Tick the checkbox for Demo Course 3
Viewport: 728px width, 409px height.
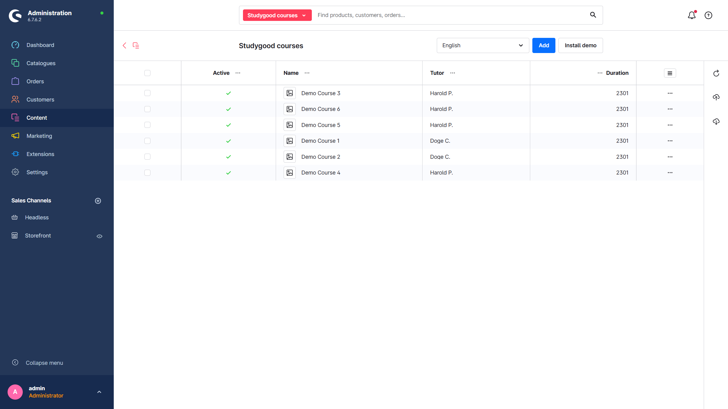coord(147,93)
